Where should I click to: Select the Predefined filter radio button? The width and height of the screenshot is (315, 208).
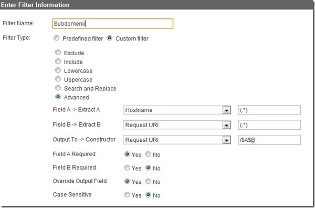pos(57,38)
